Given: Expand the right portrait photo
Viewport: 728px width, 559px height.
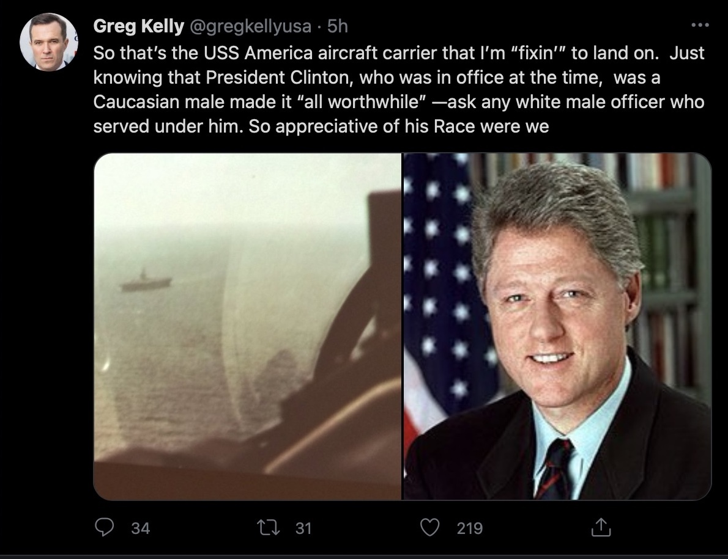Looking at the screenshot, I should pyautogui.click(x=557, y=326).
